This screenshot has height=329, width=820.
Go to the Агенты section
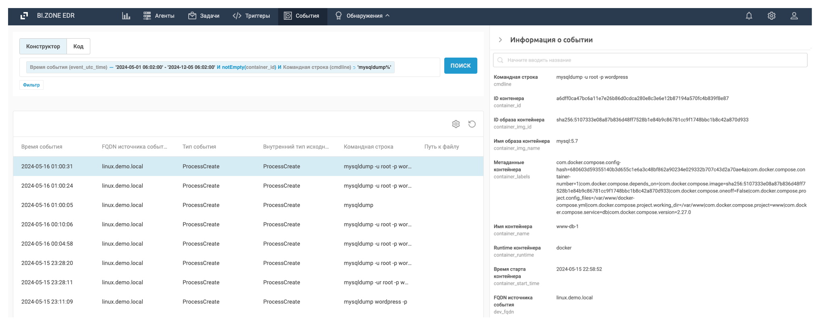[x=159, y=16]
